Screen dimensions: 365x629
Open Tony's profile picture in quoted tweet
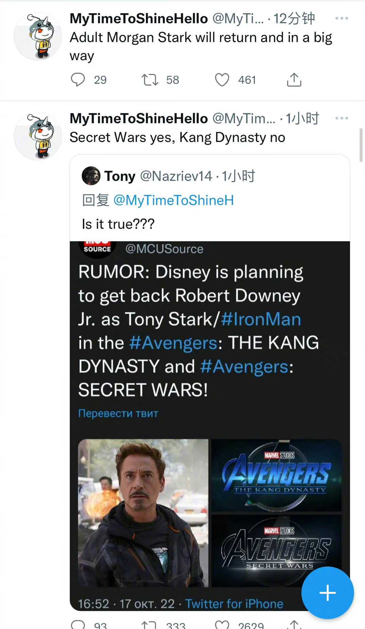[x=91, y=176]
